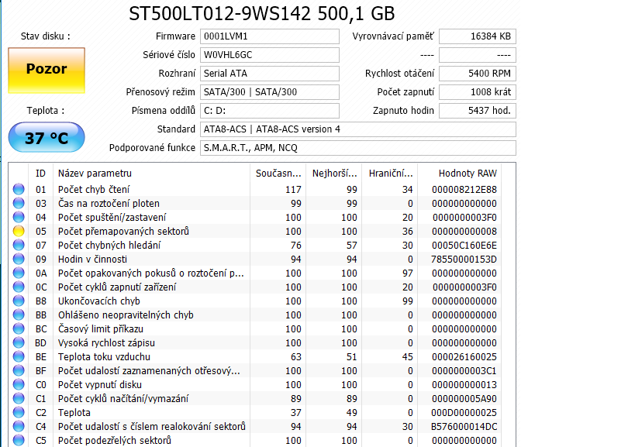Click the drive letters field C: D:
This screenshot has height=447, width=635.
[x=270, y=111]
